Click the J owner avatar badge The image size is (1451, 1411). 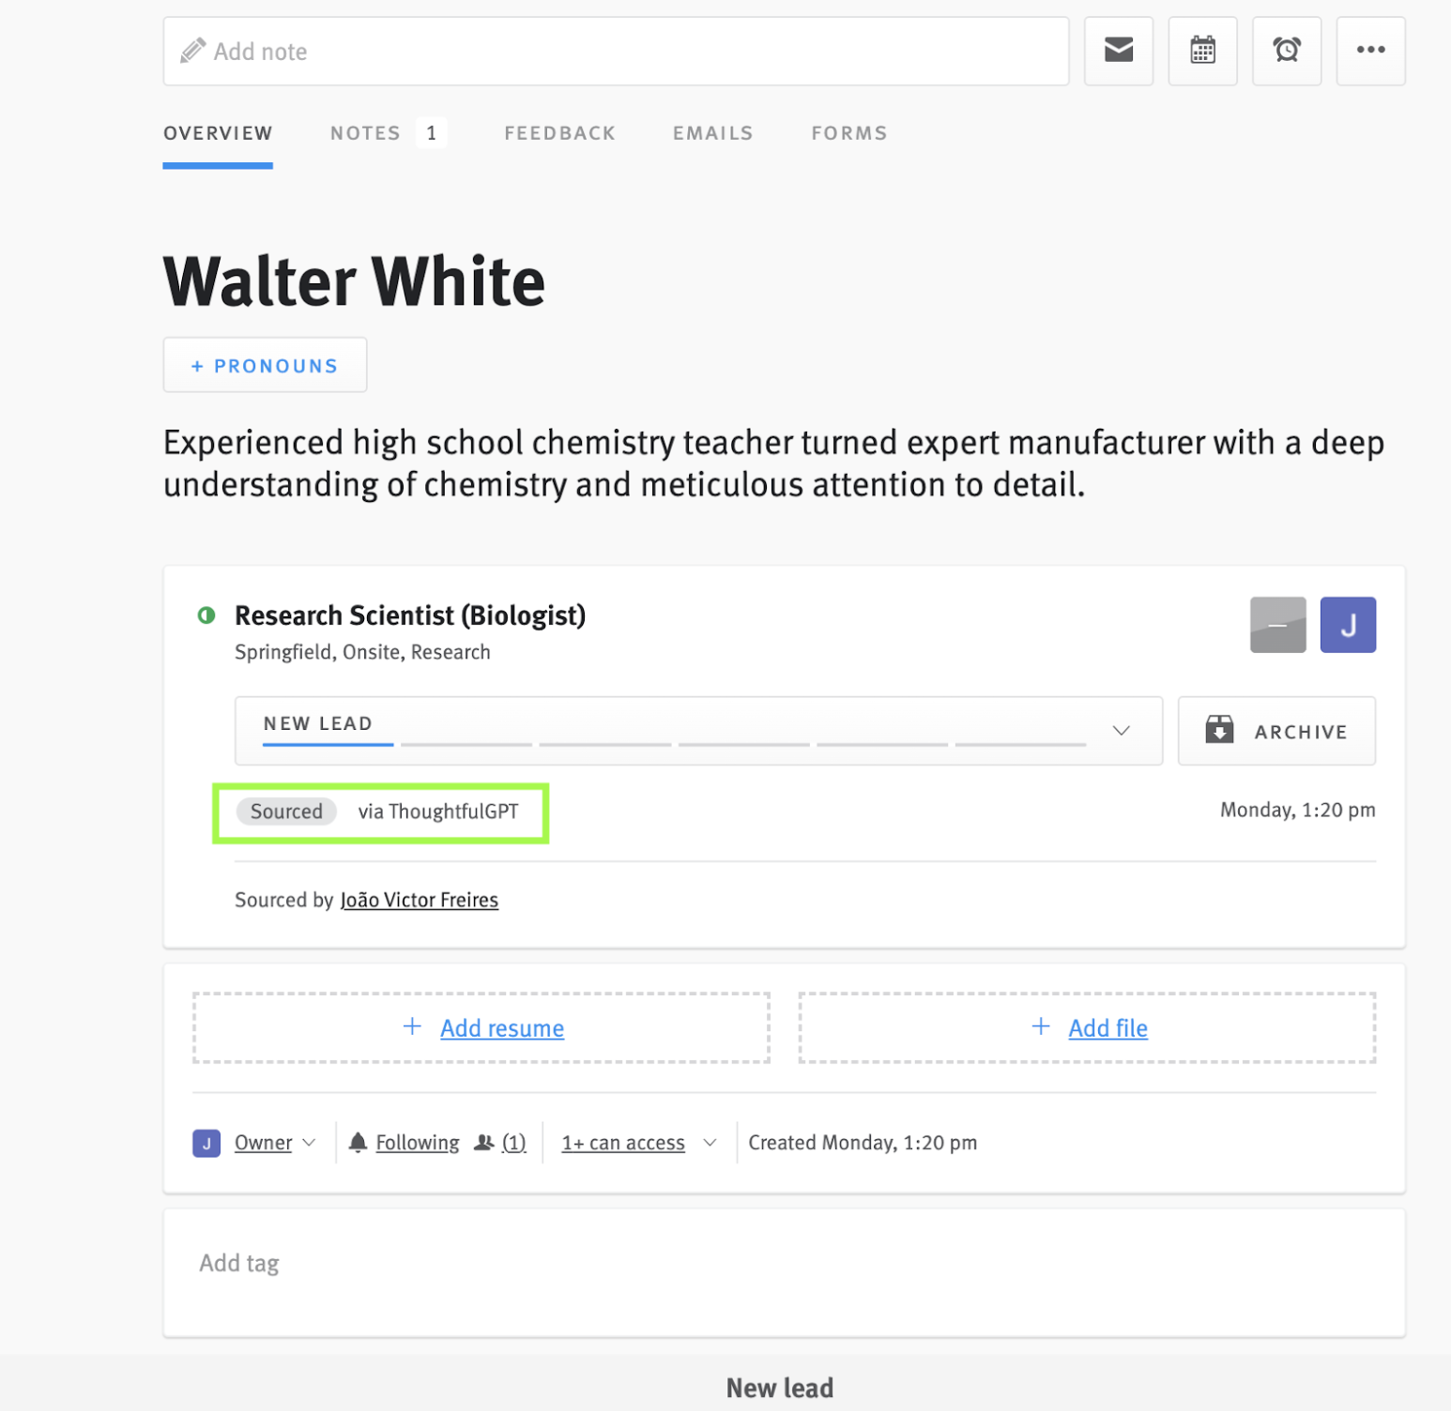pos(206,1144)
